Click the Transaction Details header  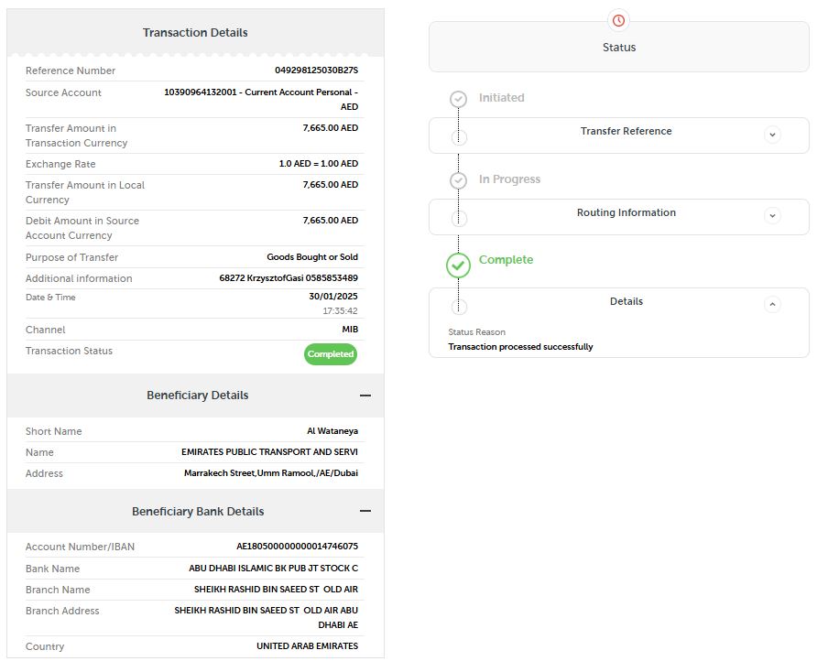click(195, 33)
